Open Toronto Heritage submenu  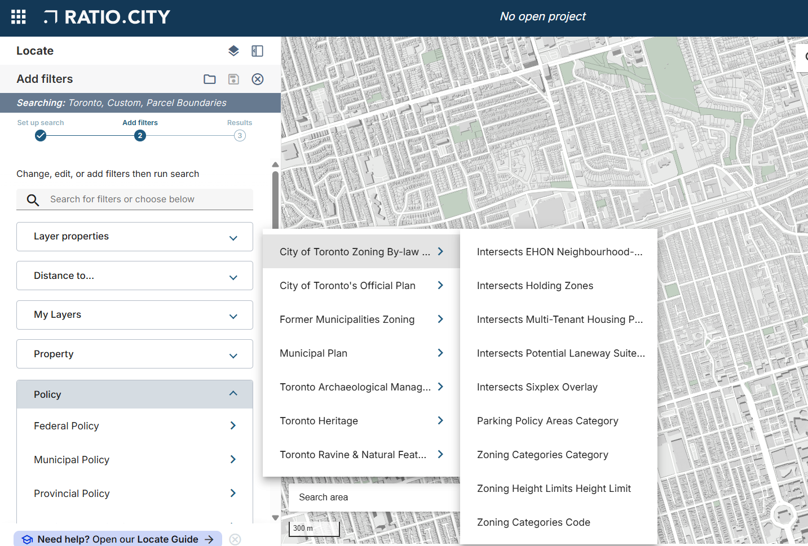pos(361,421)
